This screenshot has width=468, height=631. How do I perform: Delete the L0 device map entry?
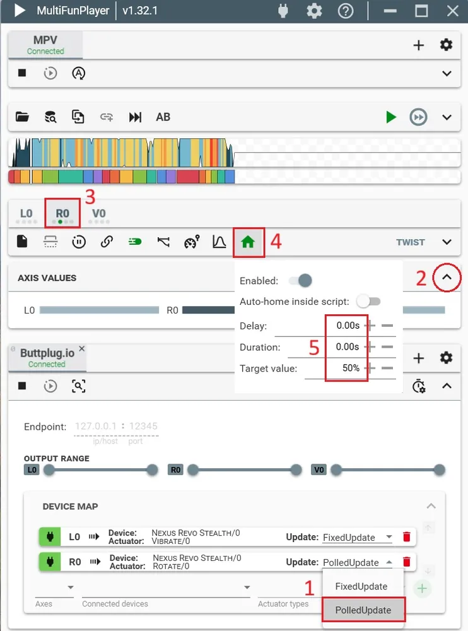(x=406, y=537)
